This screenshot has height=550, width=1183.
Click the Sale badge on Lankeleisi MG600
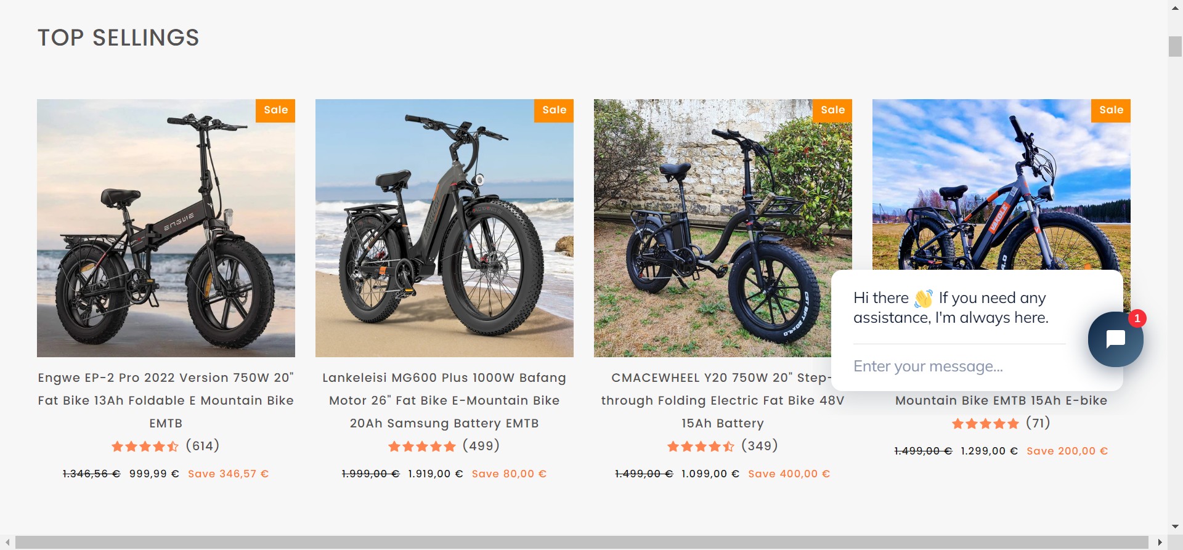coord(554,110)
